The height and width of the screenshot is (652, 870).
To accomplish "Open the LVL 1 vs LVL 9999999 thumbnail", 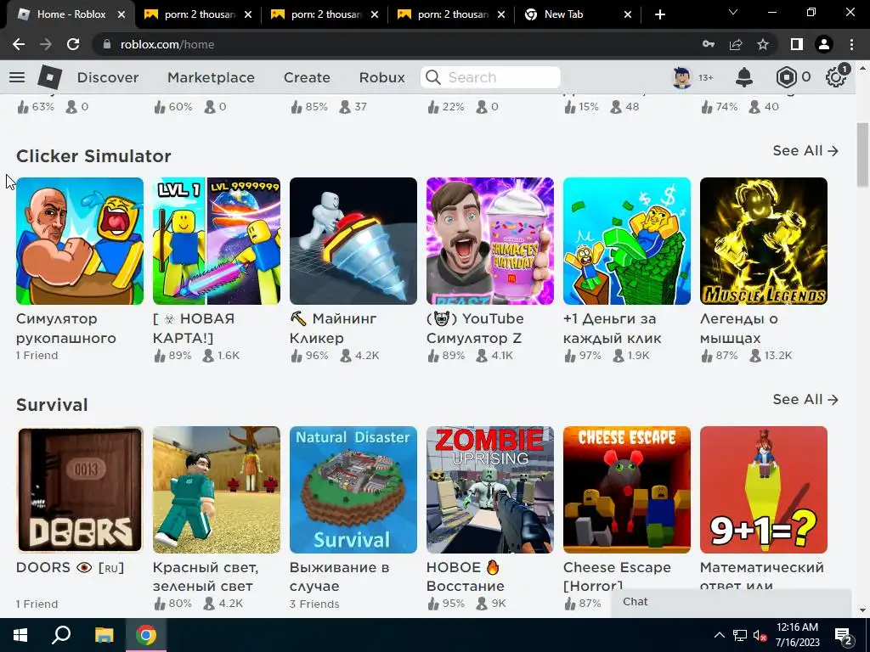I will point(217,241).
